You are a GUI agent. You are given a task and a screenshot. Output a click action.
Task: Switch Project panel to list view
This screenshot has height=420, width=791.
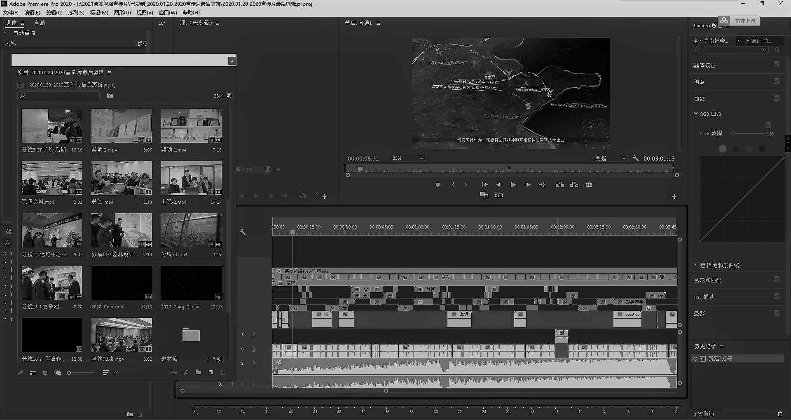coord(33,373)
